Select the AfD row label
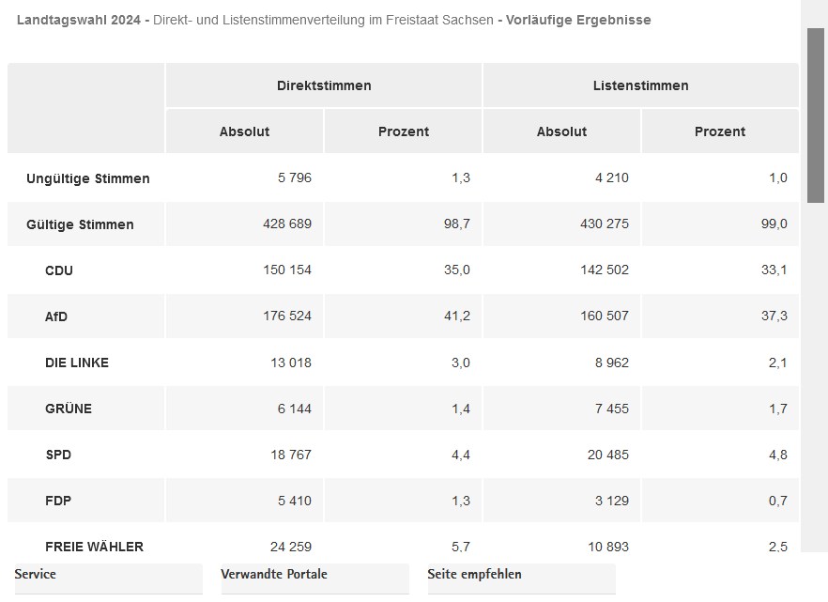Screen dimensions: 828x602 point(56,316)
